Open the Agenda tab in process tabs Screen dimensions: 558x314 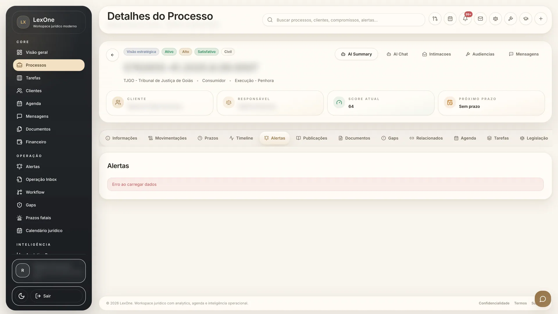(x=465, y=138)
